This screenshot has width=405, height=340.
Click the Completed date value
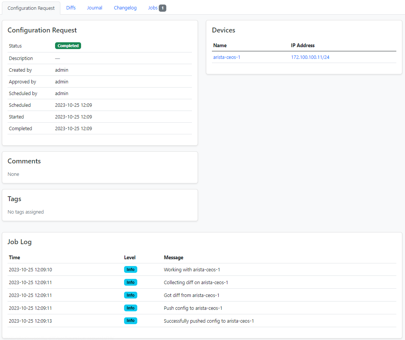74,128
